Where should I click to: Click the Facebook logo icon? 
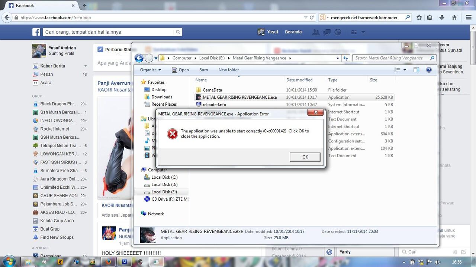click(x=36, y=32)
